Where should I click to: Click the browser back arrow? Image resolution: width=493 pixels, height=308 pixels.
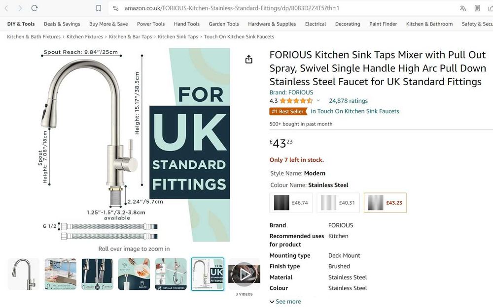click(6, 8)
